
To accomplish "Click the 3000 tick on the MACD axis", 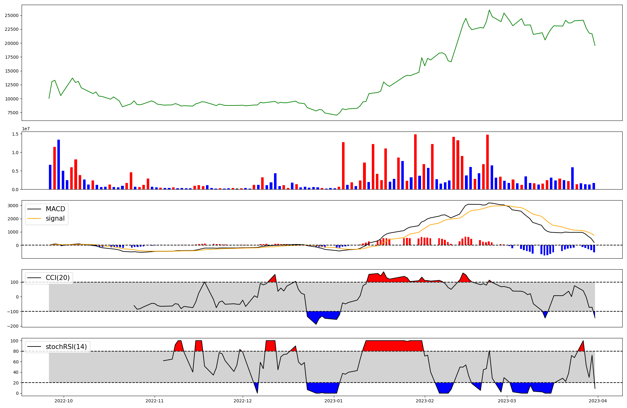I will [x=13, y=206].
